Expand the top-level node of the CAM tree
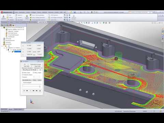164x123 pixels. [x=2, y=28]
